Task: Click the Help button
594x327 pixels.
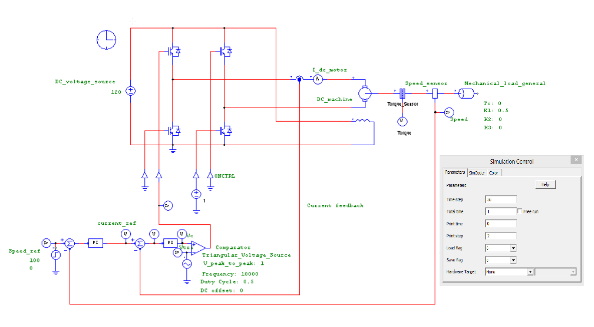Action: click(545, 185)
